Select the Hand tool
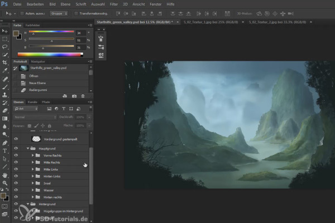Image resolution: width=335 pixels, height=223 pixels. pyautogui.click(x=4, y=175)
